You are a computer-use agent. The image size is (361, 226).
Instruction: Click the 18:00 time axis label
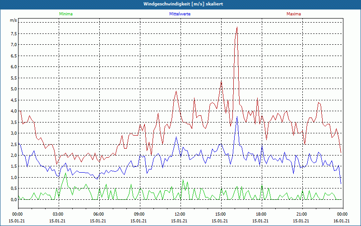(262, 214)
